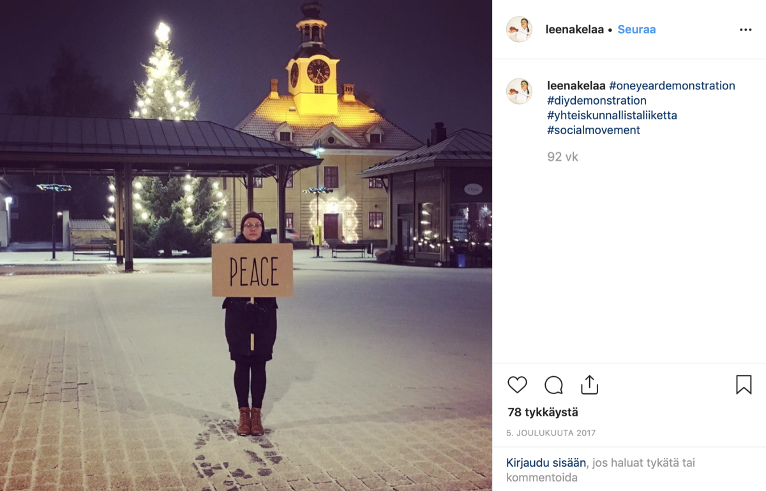Open comments via the speech bubble icon

pos(553,385)
